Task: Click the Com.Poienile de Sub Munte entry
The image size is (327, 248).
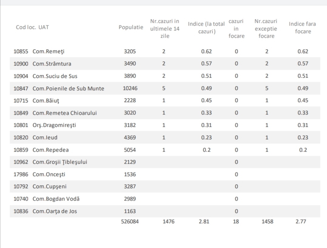Action: tap(68, 89)
